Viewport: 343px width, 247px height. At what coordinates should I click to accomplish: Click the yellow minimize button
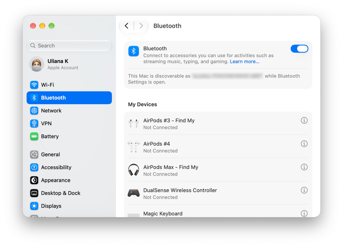coord(42,26)
